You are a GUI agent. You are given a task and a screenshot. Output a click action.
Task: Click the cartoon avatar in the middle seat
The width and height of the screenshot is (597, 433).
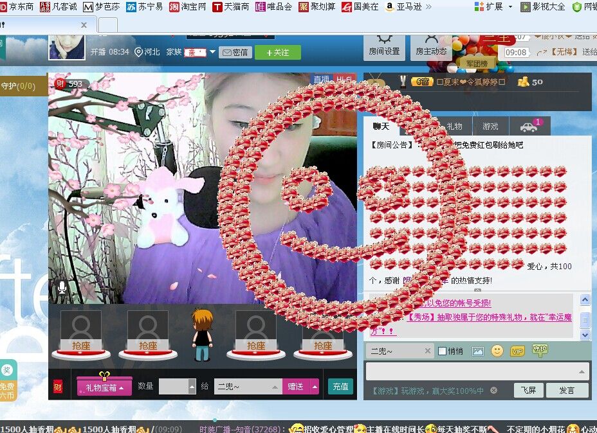202,335
